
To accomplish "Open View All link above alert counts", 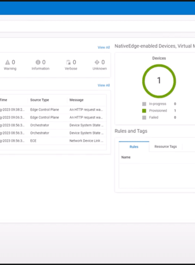I will click(104, 47).
